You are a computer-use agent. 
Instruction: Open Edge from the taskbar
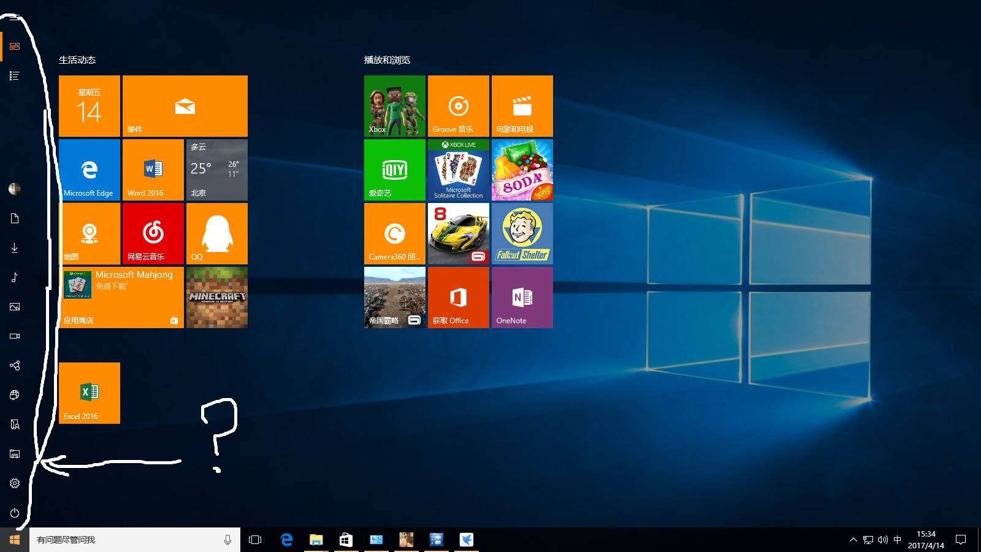pos(286,540)
